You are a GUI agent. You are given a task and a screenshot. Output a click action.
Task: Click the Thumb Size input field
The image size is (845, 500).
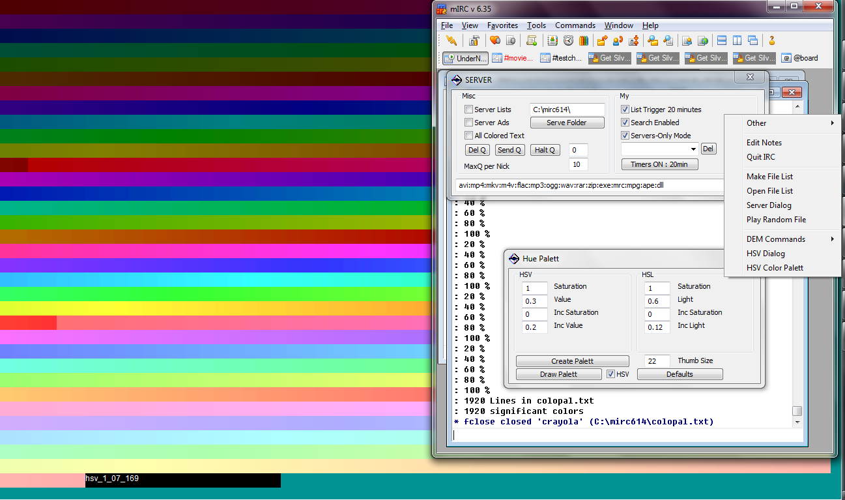tap(658, 361)
